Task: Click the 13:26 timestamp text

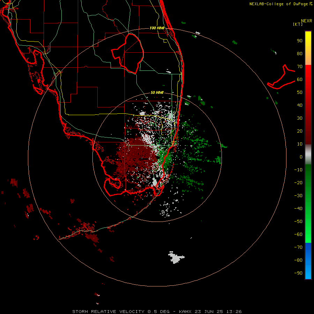Action: [234, 312]
